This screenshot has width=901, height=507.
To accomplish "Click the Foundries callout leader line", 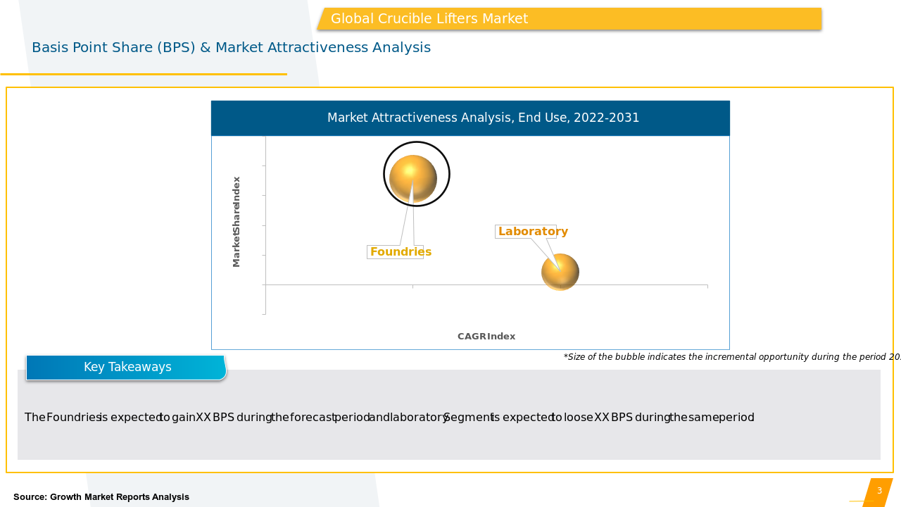I will (405, 222).
